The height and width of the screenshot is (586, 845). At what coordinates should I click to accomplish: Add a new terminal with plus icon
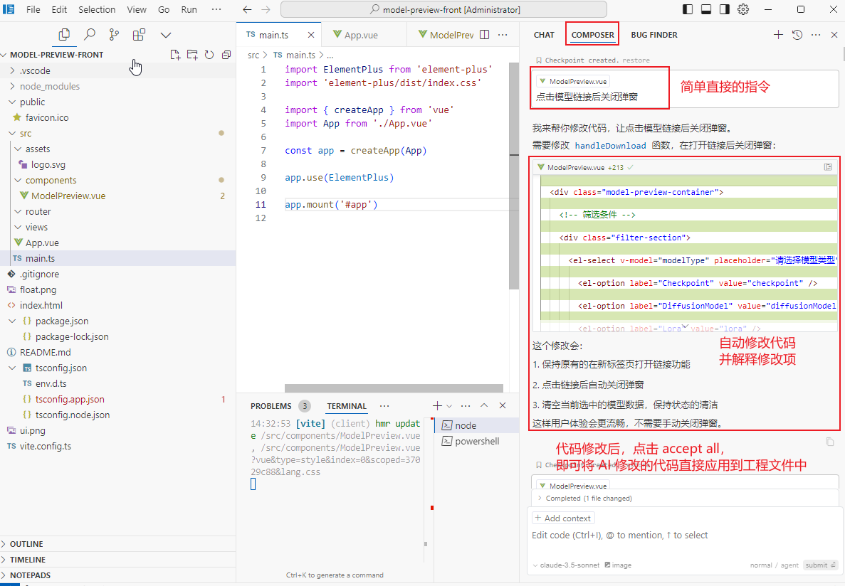tap(437, 405)
